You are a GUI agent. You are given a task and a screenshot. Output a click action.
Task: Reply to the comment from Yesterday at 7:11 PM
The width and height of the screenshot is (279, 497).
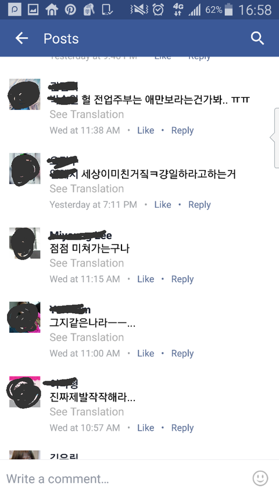click(x=199, y=205)
